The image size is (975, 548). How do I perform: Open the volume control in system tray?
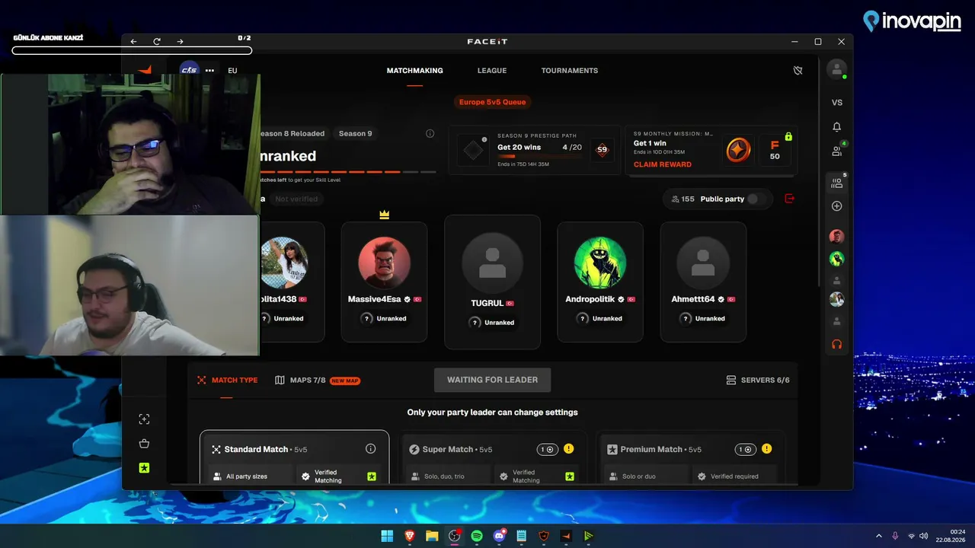pos(924,536)
